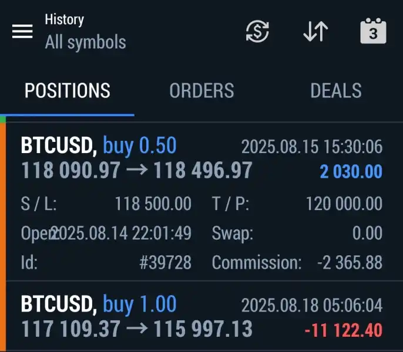
Task: Tap the close time 2025.08.15 15:30:06
Action: [311, 146]
